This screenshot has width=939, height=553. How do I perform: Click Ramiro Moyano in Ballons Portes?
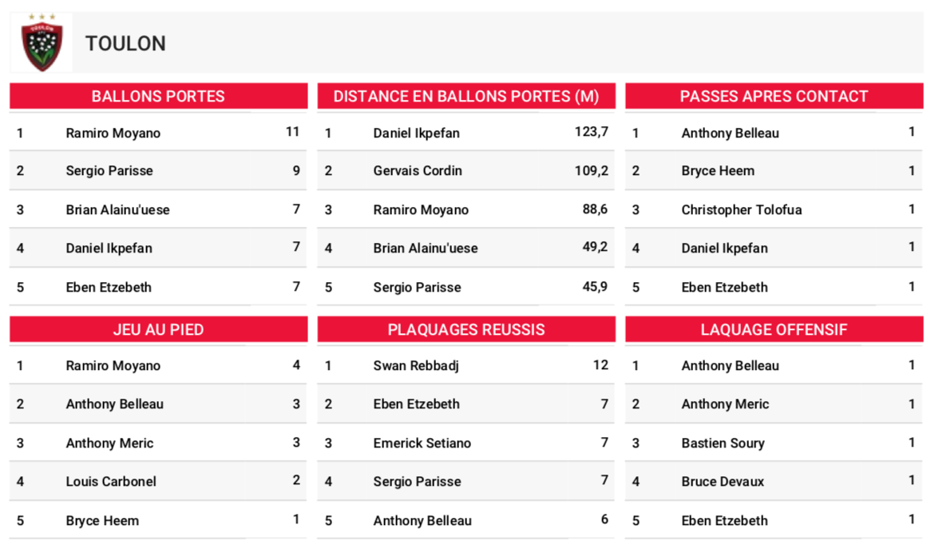tap(113, 133)
